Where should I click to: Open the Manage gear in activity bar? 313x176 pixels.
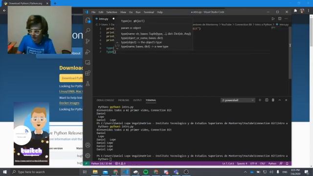pyautogui.click(x=88, y=155)
